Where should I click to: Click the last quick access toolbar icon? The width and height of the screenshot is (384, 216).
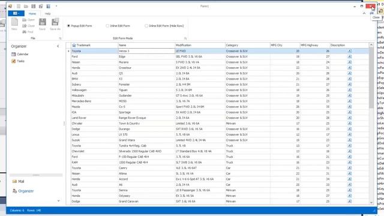click(48, 6)
